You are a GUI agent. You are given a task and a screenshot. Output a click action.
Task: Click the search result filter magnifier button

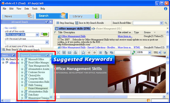(166, 23)
